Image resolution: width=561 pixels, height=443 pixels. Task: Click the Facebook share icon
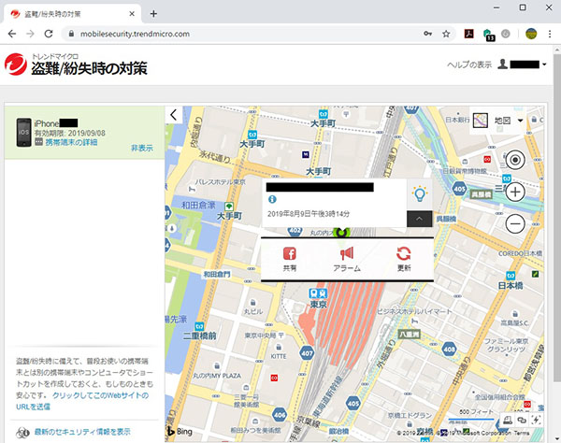tap(290, 253)
